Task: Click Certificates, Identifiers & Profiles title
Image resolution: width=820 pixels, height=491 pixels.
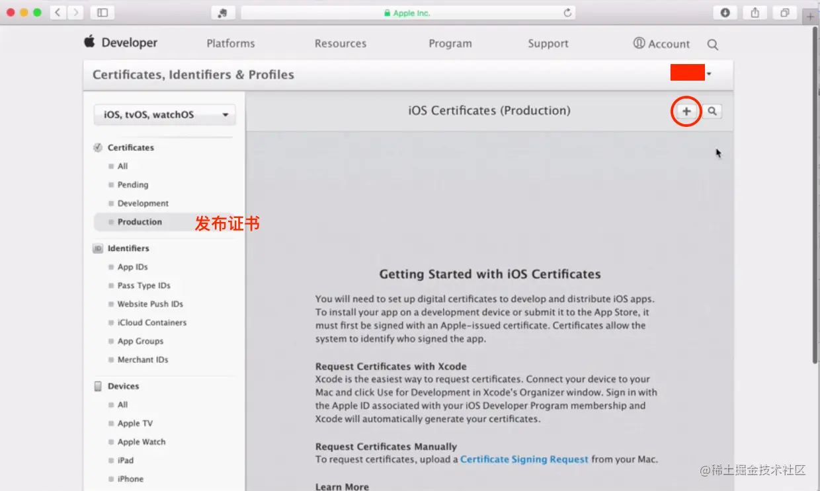Action: (193, 75)
